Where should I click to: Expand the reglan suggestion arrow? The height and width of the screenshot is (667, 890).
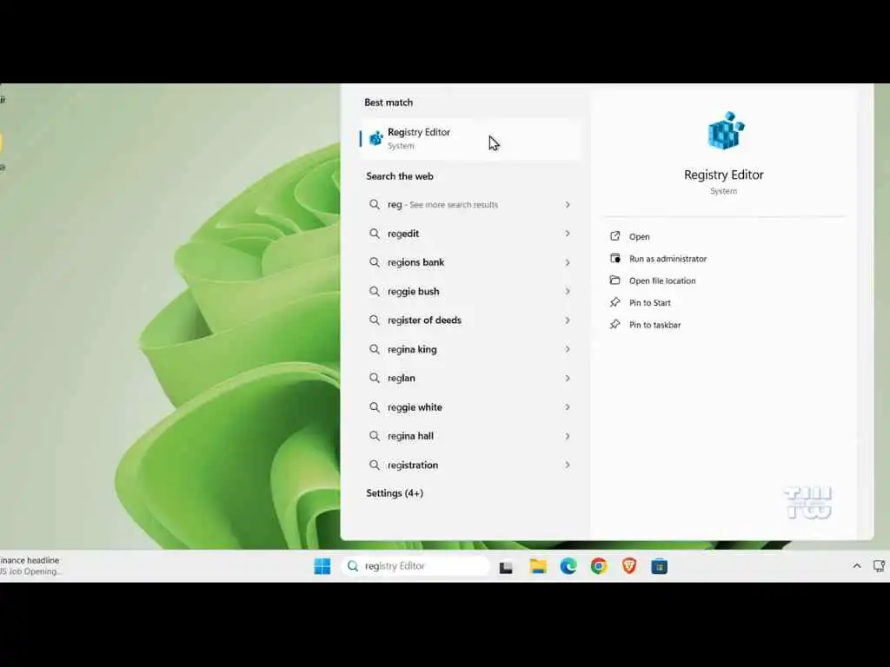[x=567, y=379]
